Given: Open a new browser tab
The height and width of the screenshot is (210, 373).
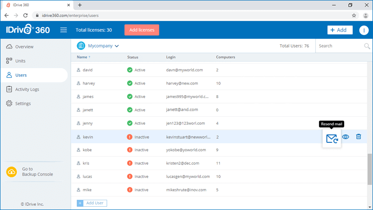Looking at the screenshot, I should 80,5.
